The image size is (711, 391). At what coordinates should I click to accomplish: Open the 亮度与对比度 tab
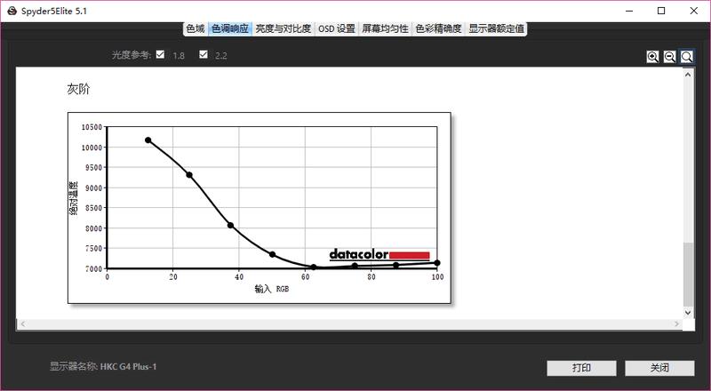[x=283, y=28]
